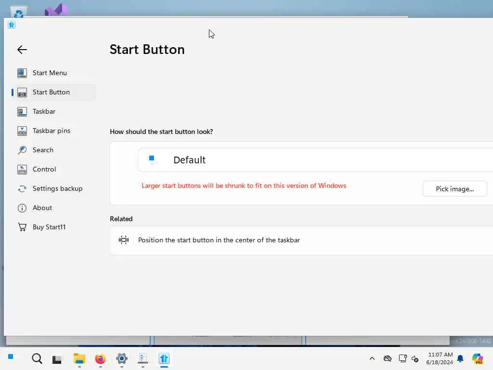This screenshot has height=370, width=493.
Task: Click the Taskbar pins sidebar icon
Action: click(22, 131)
